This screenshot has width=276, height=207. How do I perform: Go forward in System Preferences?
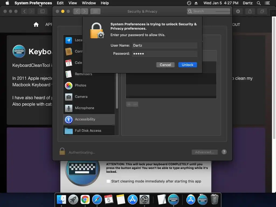tap(84, 11)
